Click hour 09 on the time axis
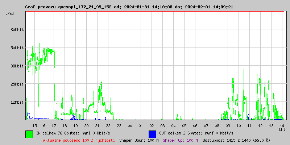This screenshot has height=145, width=290. (228, 125)
